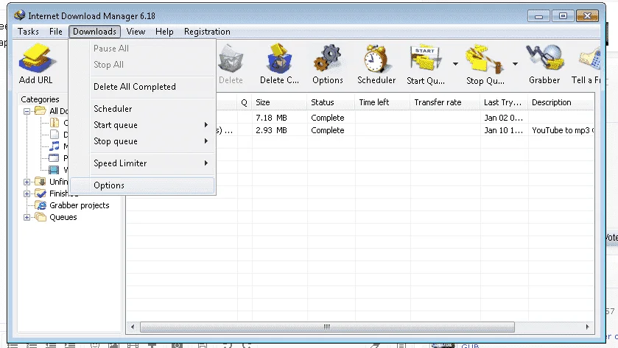The height and width of the screenshot is (348, 618).
Task: Expand the Finished tree node
Action: (x=27, y=193)
